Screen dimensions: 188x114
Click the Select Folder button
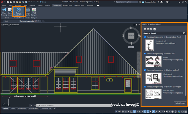180,103
